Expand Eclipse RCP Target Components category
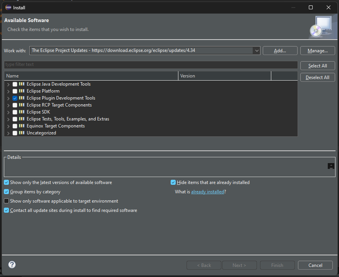The width and height of the screenshot is (339, 277). [8, 105]
